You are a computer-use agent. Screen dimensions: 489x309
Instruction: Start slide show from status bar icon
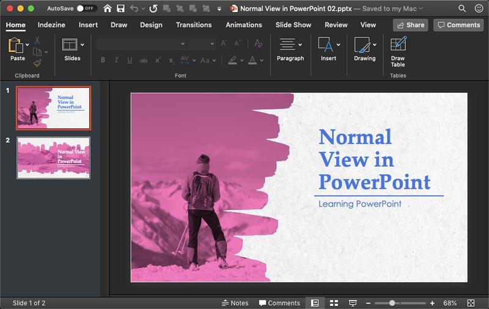tap(353, 303)
